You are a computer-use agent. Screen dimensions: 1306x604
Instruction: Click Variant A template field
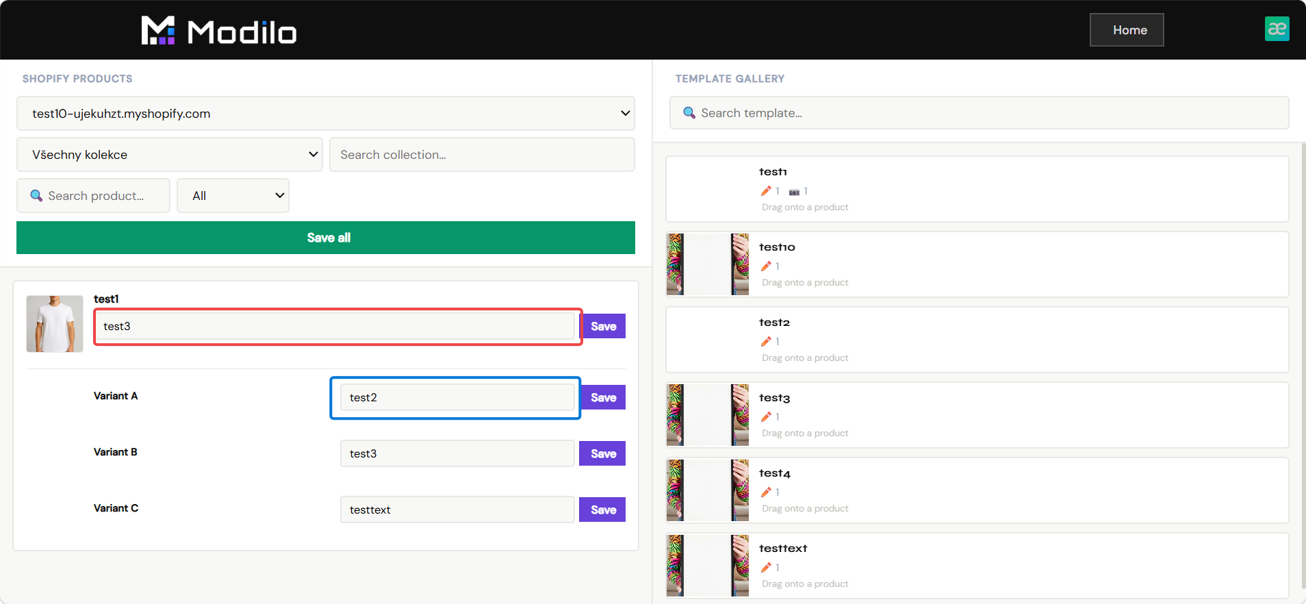457,397
